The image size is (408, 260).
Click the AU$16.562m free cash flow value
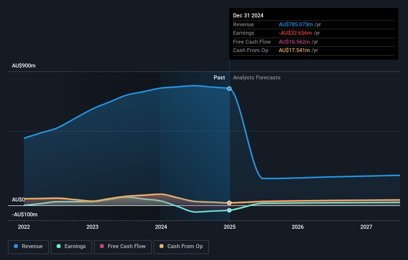click(294, 42)
